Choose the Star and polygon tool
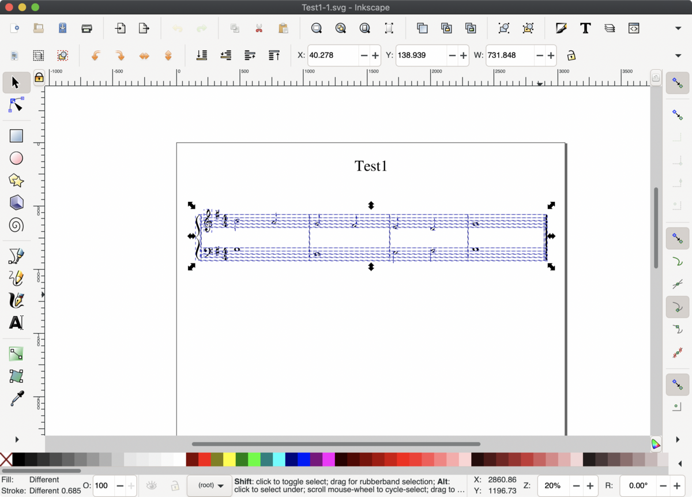 pyautogui.click(x=16, y=180)
